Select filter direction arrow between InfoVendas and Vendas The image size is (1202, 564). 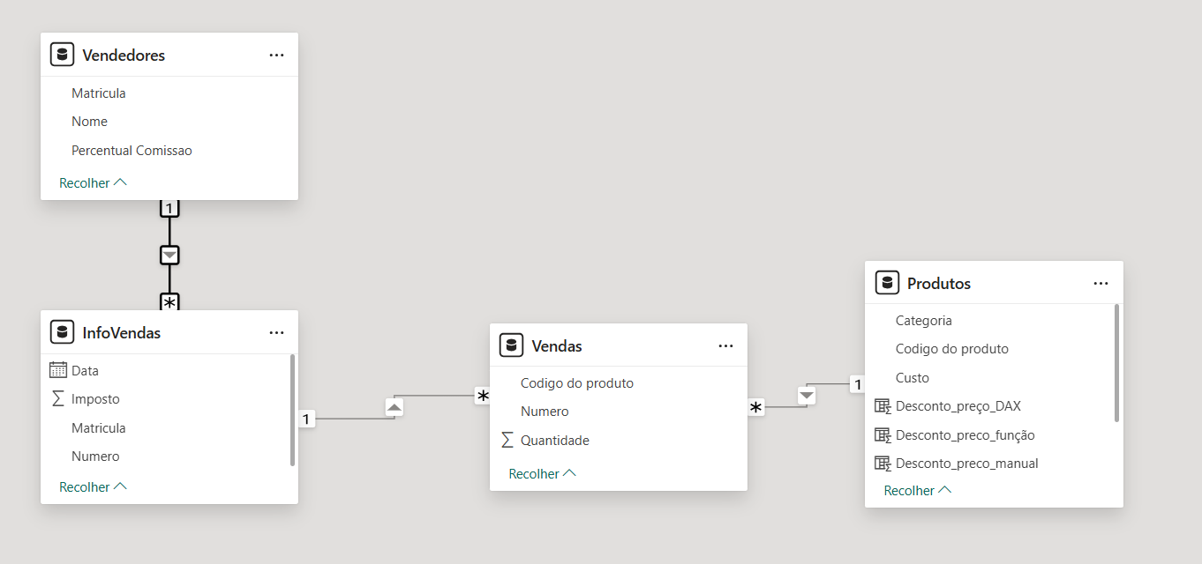[x=394, y=407]
